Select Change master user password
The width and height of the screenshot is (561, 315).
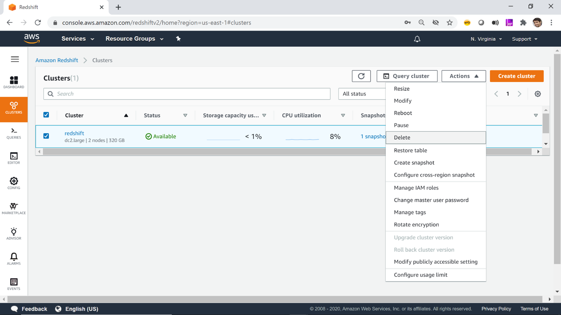click(x=436, y=200)
